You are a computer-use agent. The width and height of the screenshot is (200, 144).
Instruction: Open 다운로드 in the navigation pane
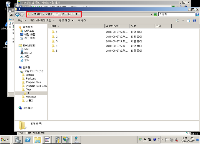29,31
